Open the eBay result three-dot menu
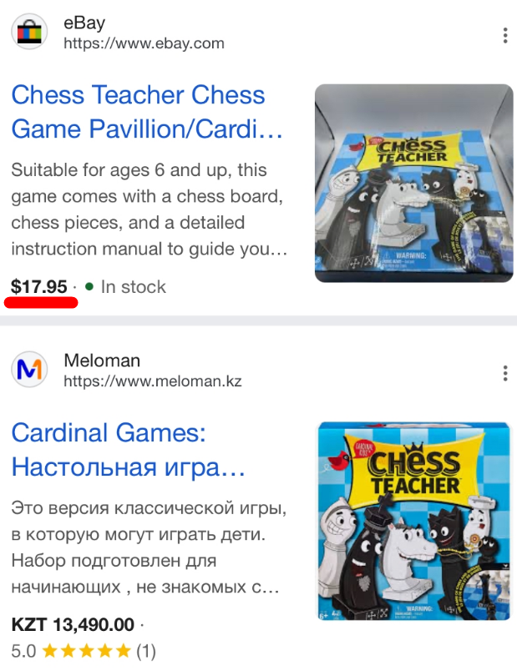The width and height of the screenshot is (517, 671). (x=505, y=35)
